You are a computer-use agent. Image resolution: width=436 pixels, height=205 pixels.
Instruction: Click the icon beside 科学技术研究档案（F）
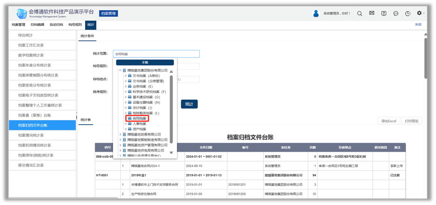point(129,92)
